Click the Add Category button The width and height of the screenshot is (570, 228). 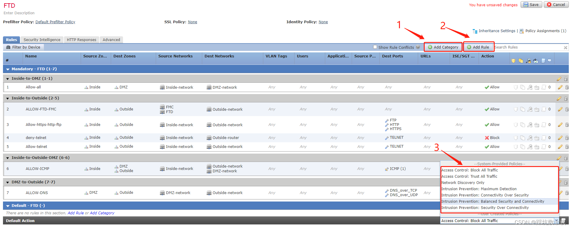click(x=443, y=47)
